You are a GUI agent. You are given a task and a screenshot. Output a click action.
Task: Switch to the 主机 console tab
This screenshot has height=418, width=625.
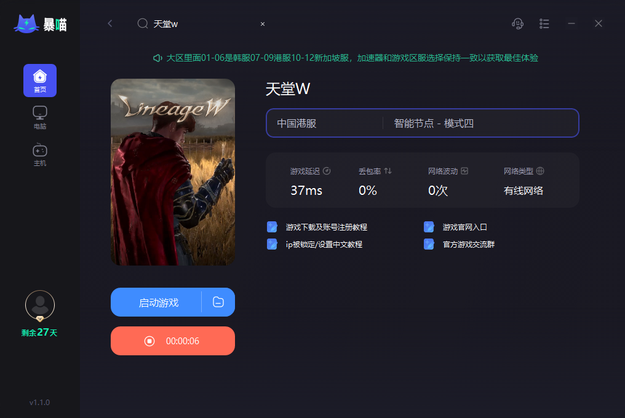40,155
